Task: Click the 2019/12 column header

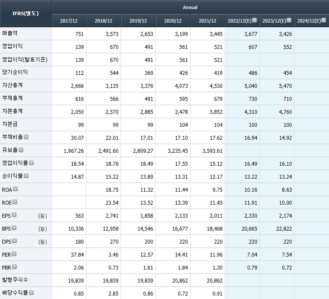Action: 138,21
